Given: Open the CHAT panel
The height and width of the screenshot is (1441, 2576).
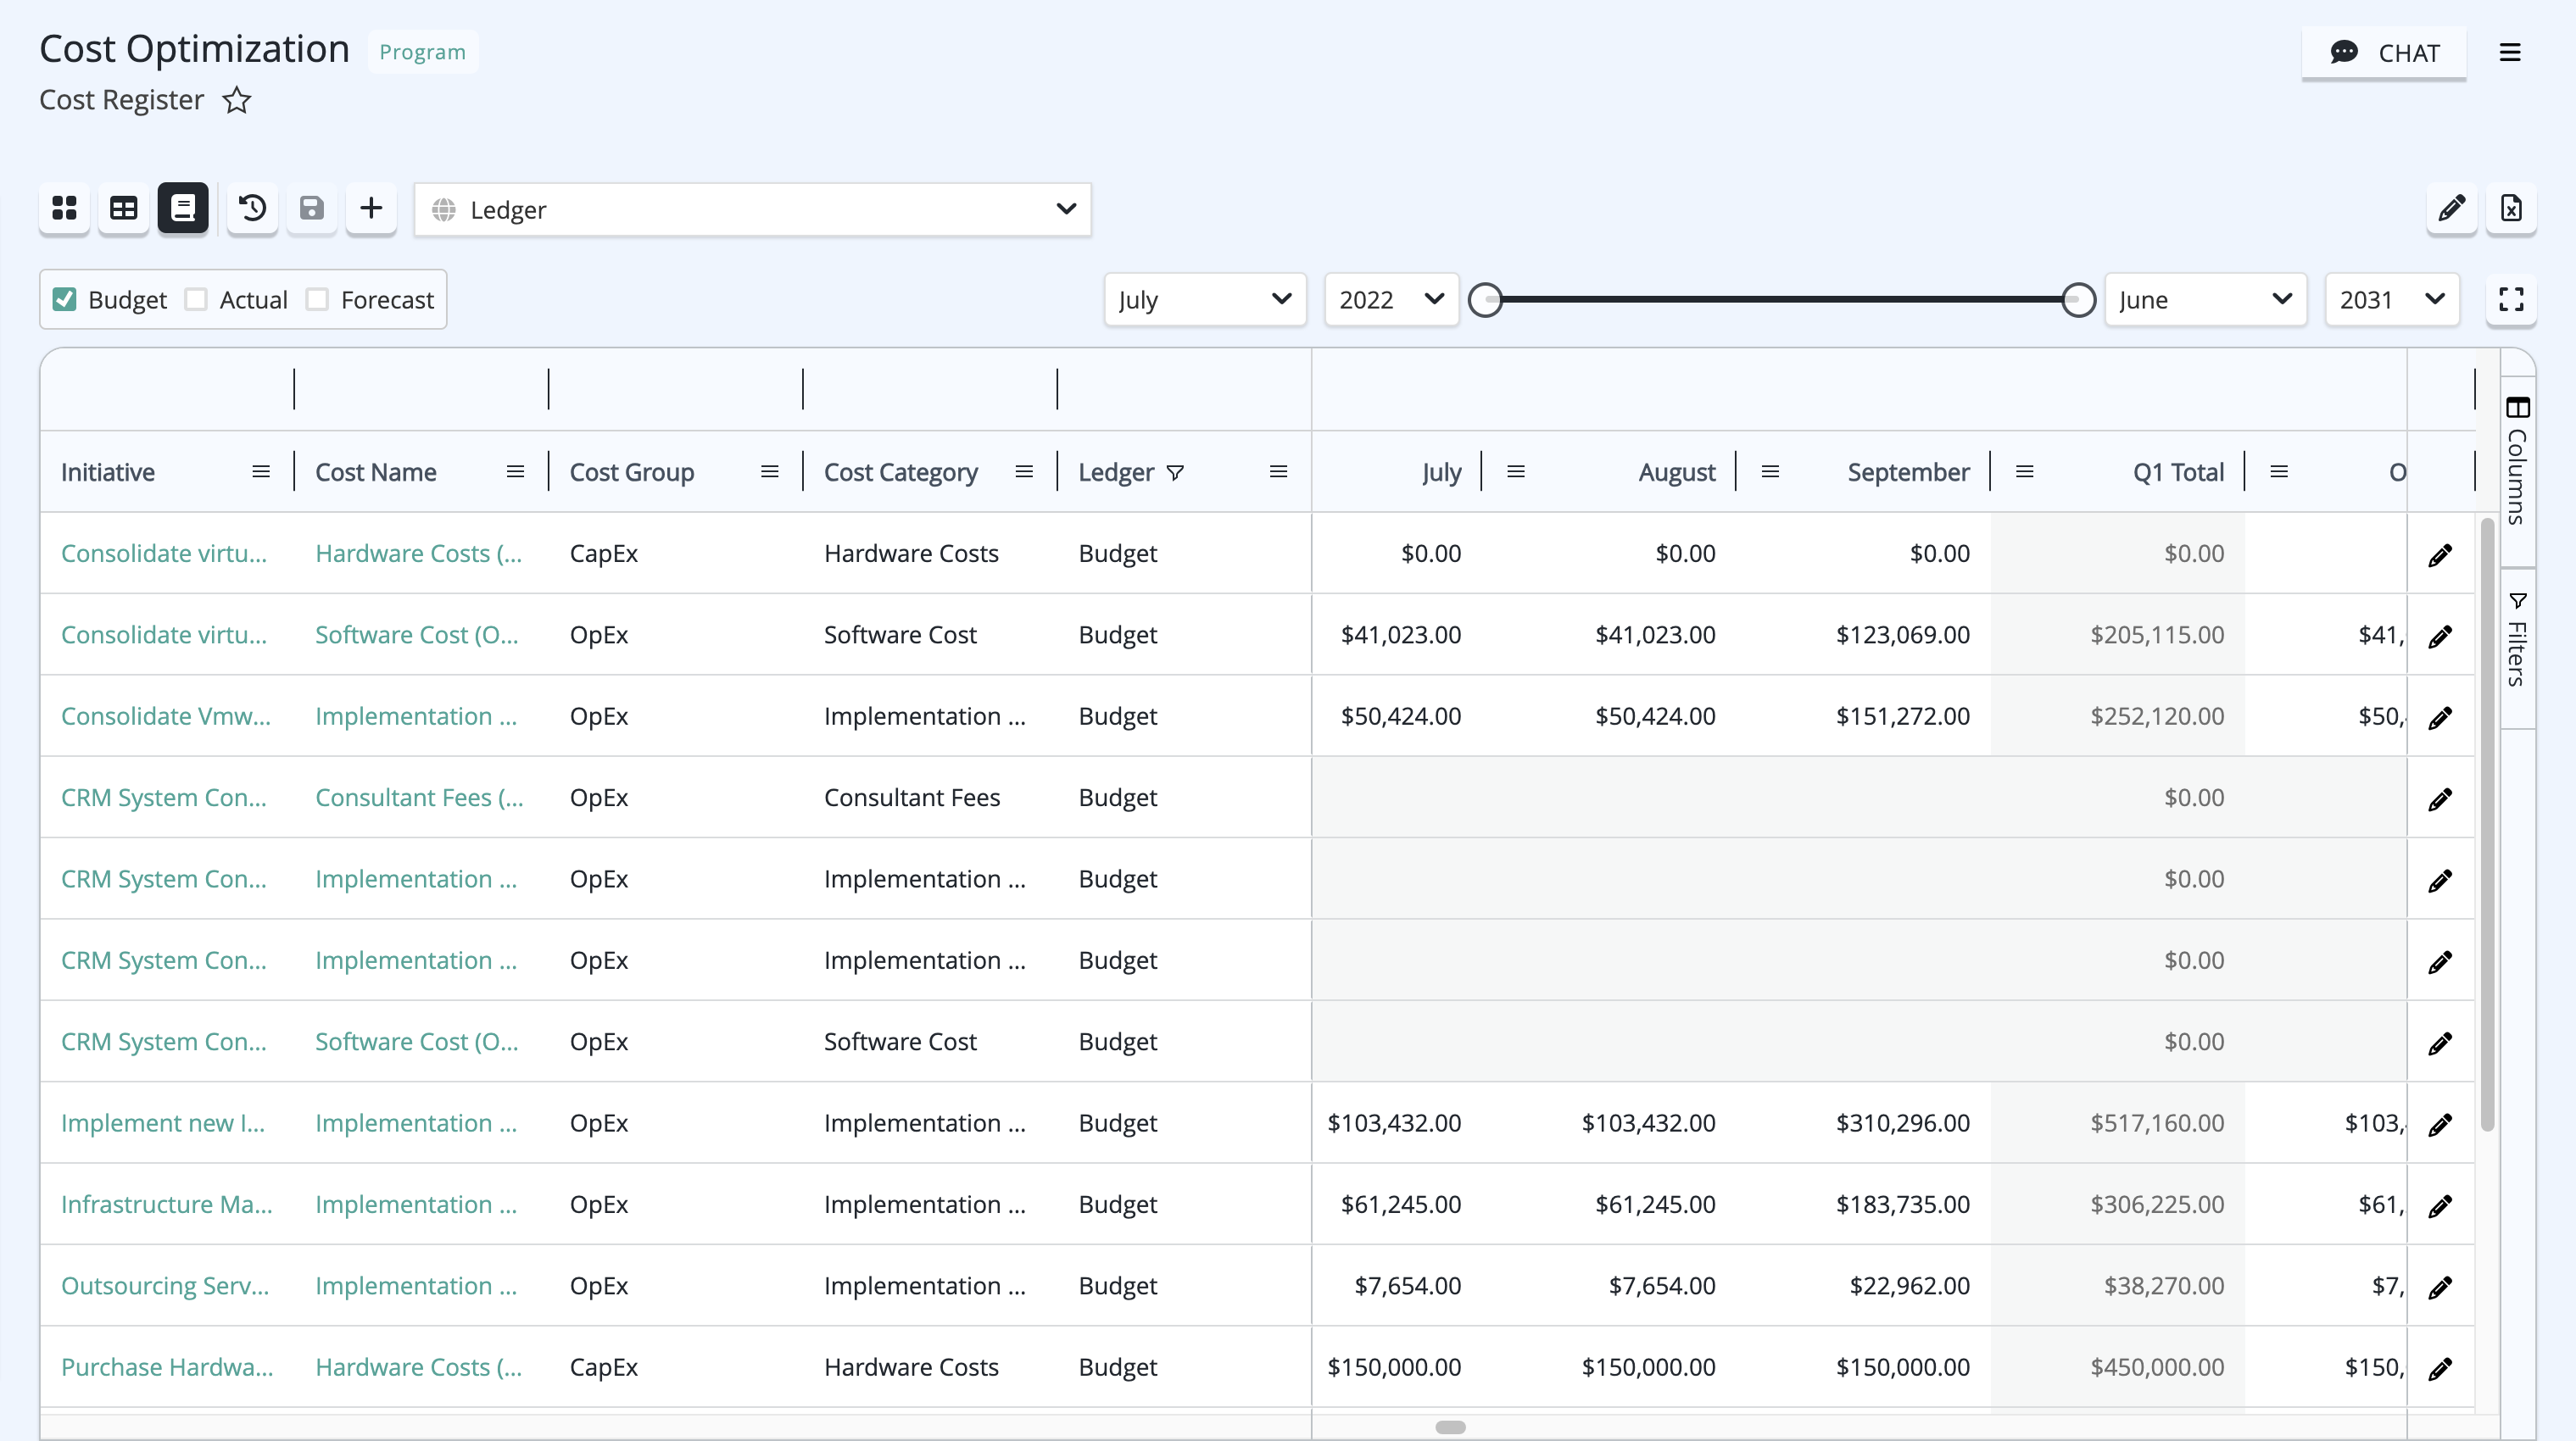Looking at the screenshot, I should pos(2384,52).
